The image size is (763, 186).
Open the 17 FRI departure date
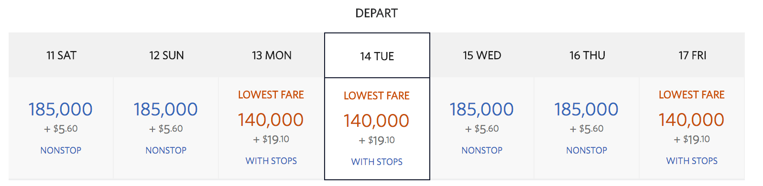click(692, 55)
